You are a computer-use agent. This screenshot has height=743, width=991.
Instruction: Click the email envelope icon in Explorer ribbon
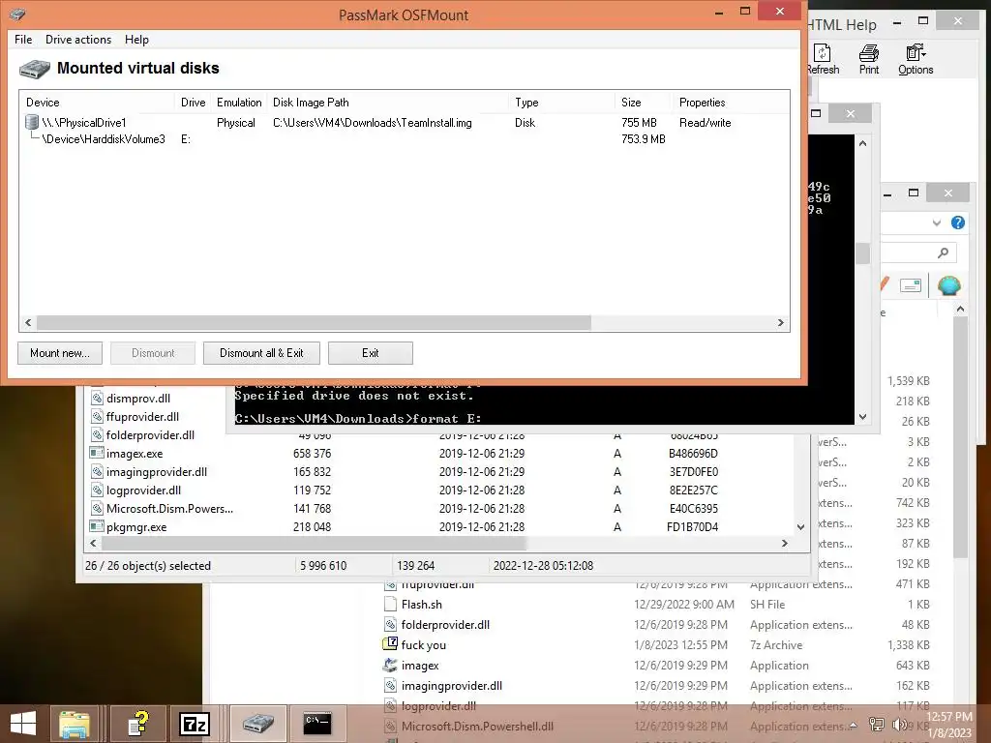click(x=910, y=286)
